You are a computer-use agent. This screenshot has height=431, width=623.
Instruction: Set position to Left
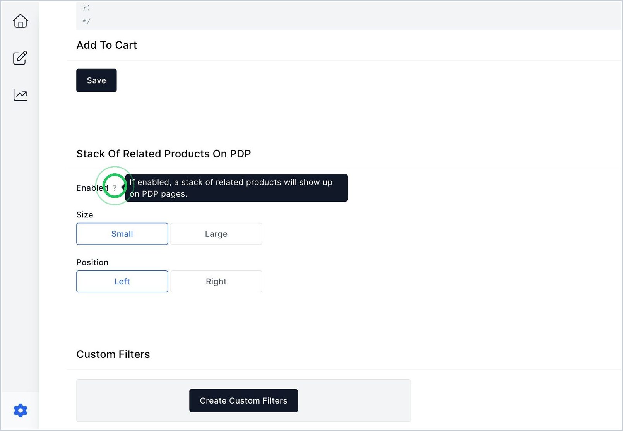[x=122, y=281]
